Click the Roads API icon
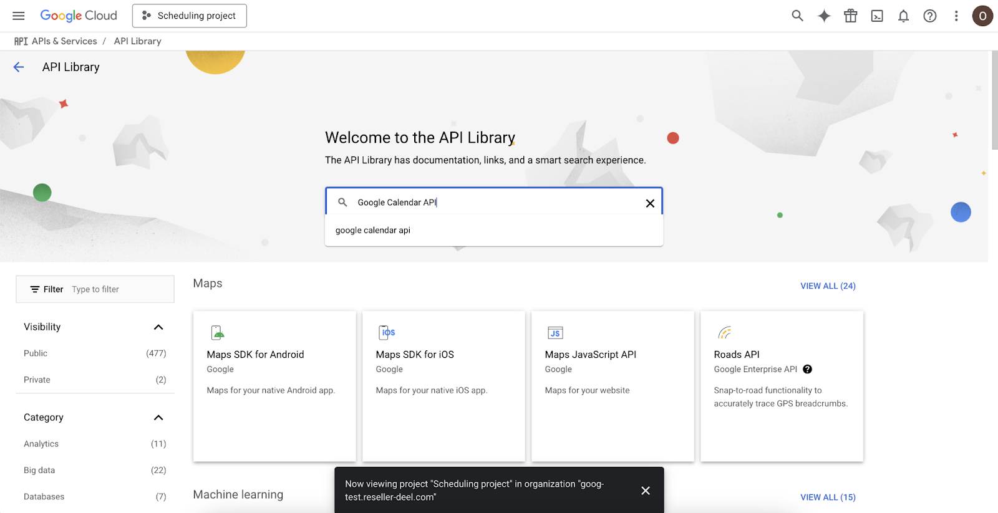998x513 pixels. pos(724,333)
